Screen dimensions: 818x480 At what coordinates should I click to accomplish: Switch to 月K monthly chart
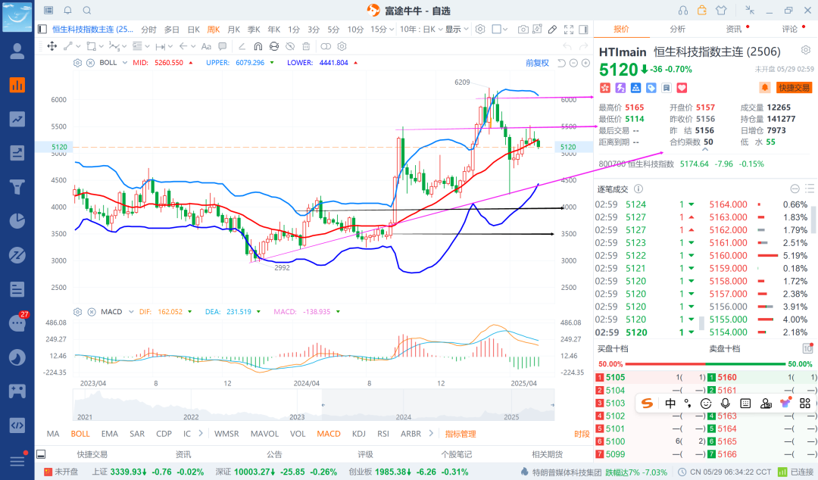click(234, 30)
